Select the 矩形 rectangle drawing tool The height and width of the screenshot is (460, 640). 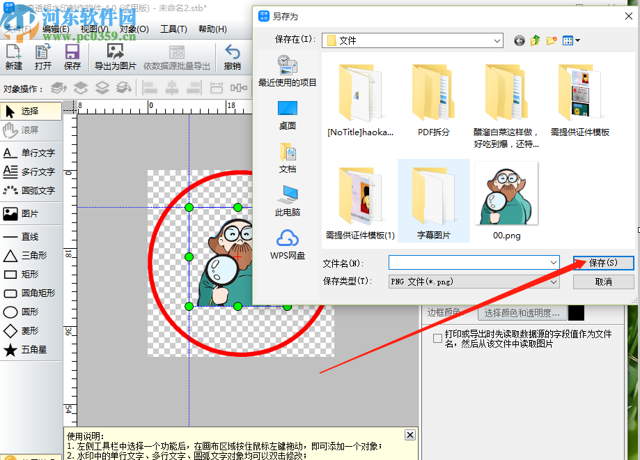[28, 275]
